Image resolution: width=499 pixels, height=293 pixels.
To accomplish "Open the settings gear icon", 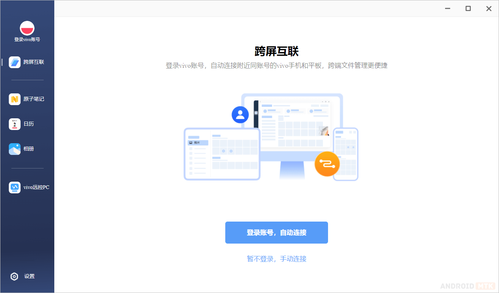I will click(14, 277).
